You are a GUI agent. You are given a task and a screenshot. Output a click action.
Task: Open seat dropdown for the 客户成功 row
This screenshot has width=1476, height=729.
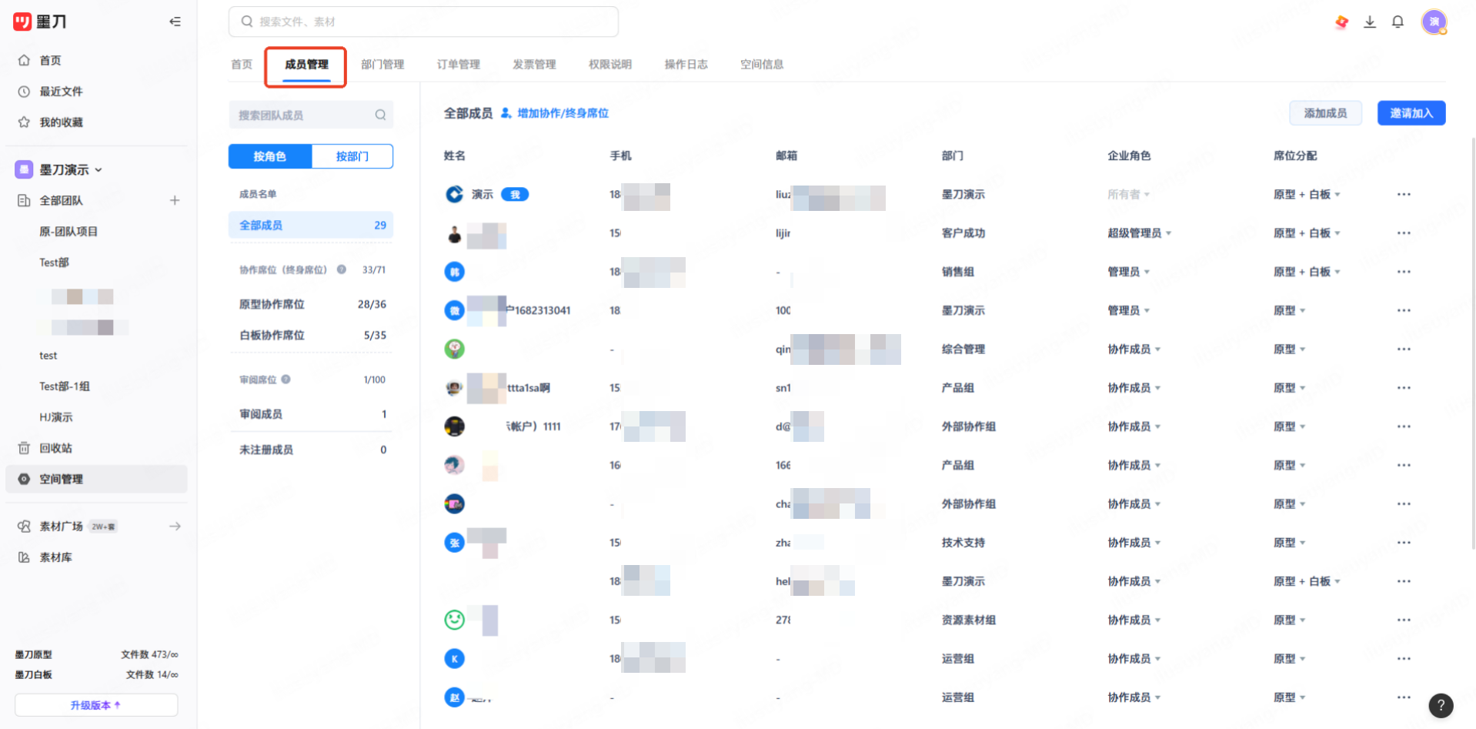point(1307,233)
